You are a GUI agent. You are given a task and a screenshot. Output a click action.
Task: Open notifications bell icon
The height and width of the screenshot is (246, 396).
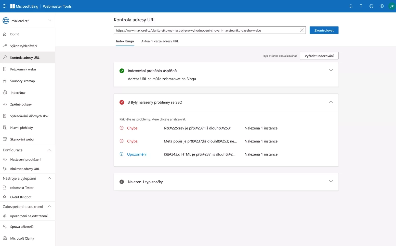click(x=351, y=6)
